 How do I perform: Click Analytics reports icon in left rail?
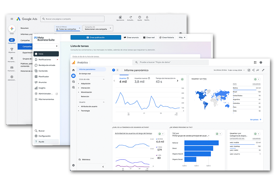point(73,76)
